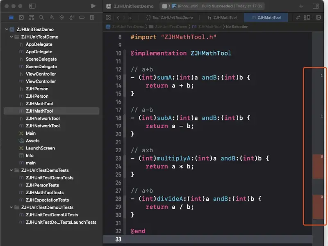Open the test navigator diamond icon
Image resolution: width=328 pixels, height=246 pixels.
tap(62, 17)
